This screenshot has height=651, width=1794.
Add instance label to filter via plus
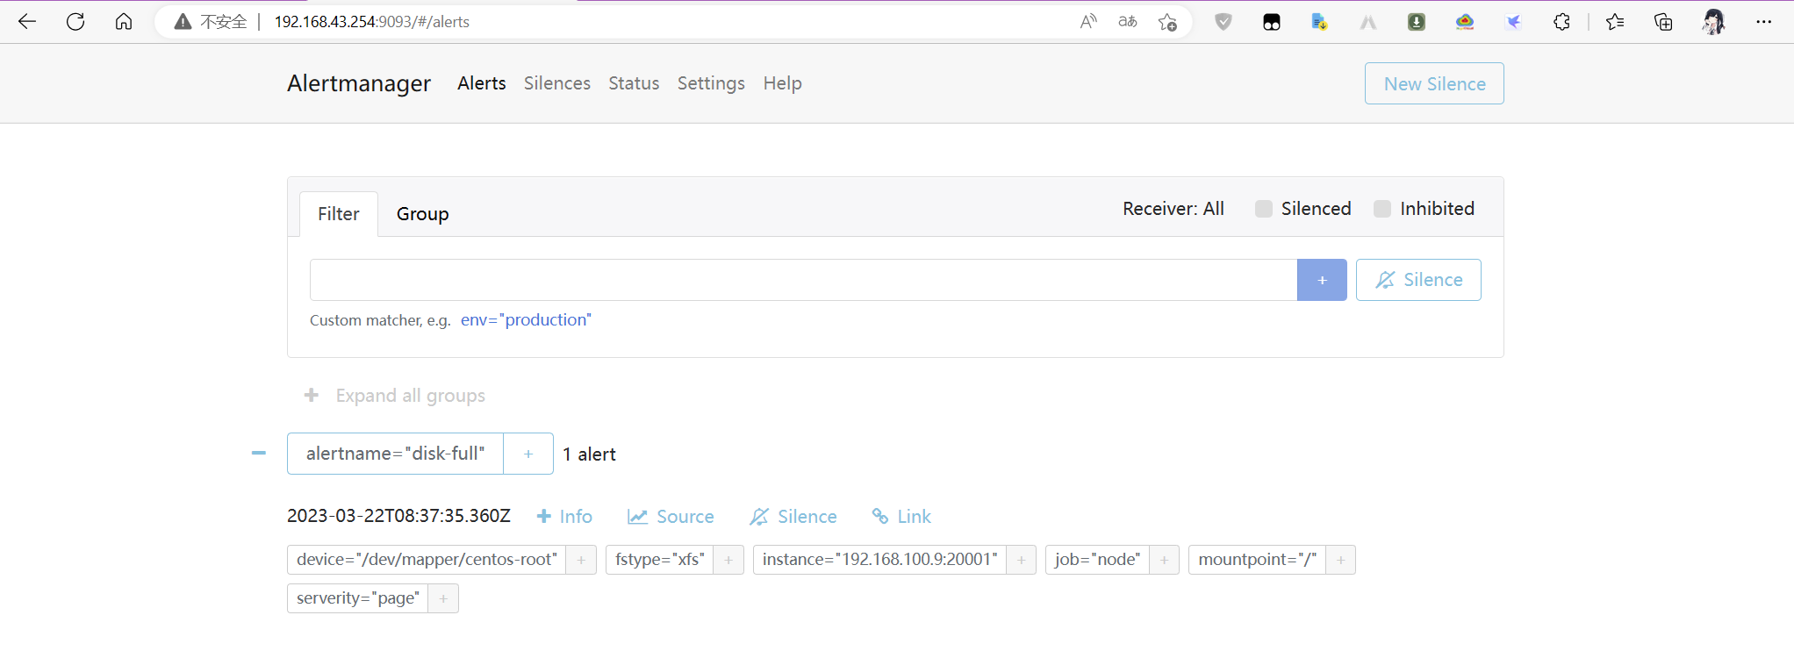click(1022, 560)
